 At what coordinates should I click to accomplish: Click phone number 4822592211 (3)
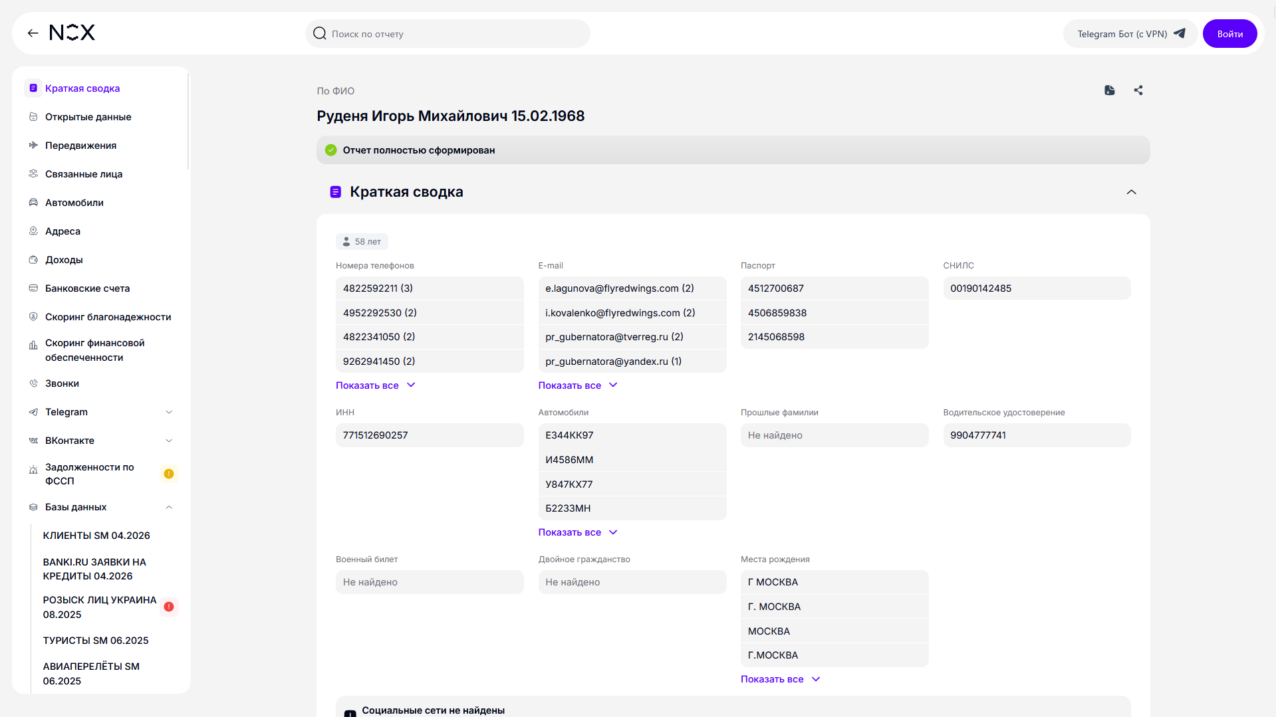click(x=430, y=288)
